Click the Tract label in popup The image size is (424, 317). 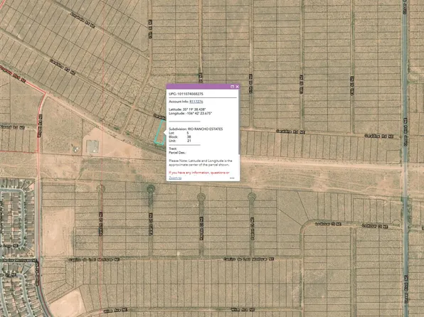[173, 149]
